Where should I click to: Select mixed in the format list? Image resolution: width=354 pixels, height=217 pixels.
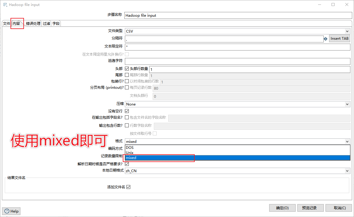(x=237, y=158)
